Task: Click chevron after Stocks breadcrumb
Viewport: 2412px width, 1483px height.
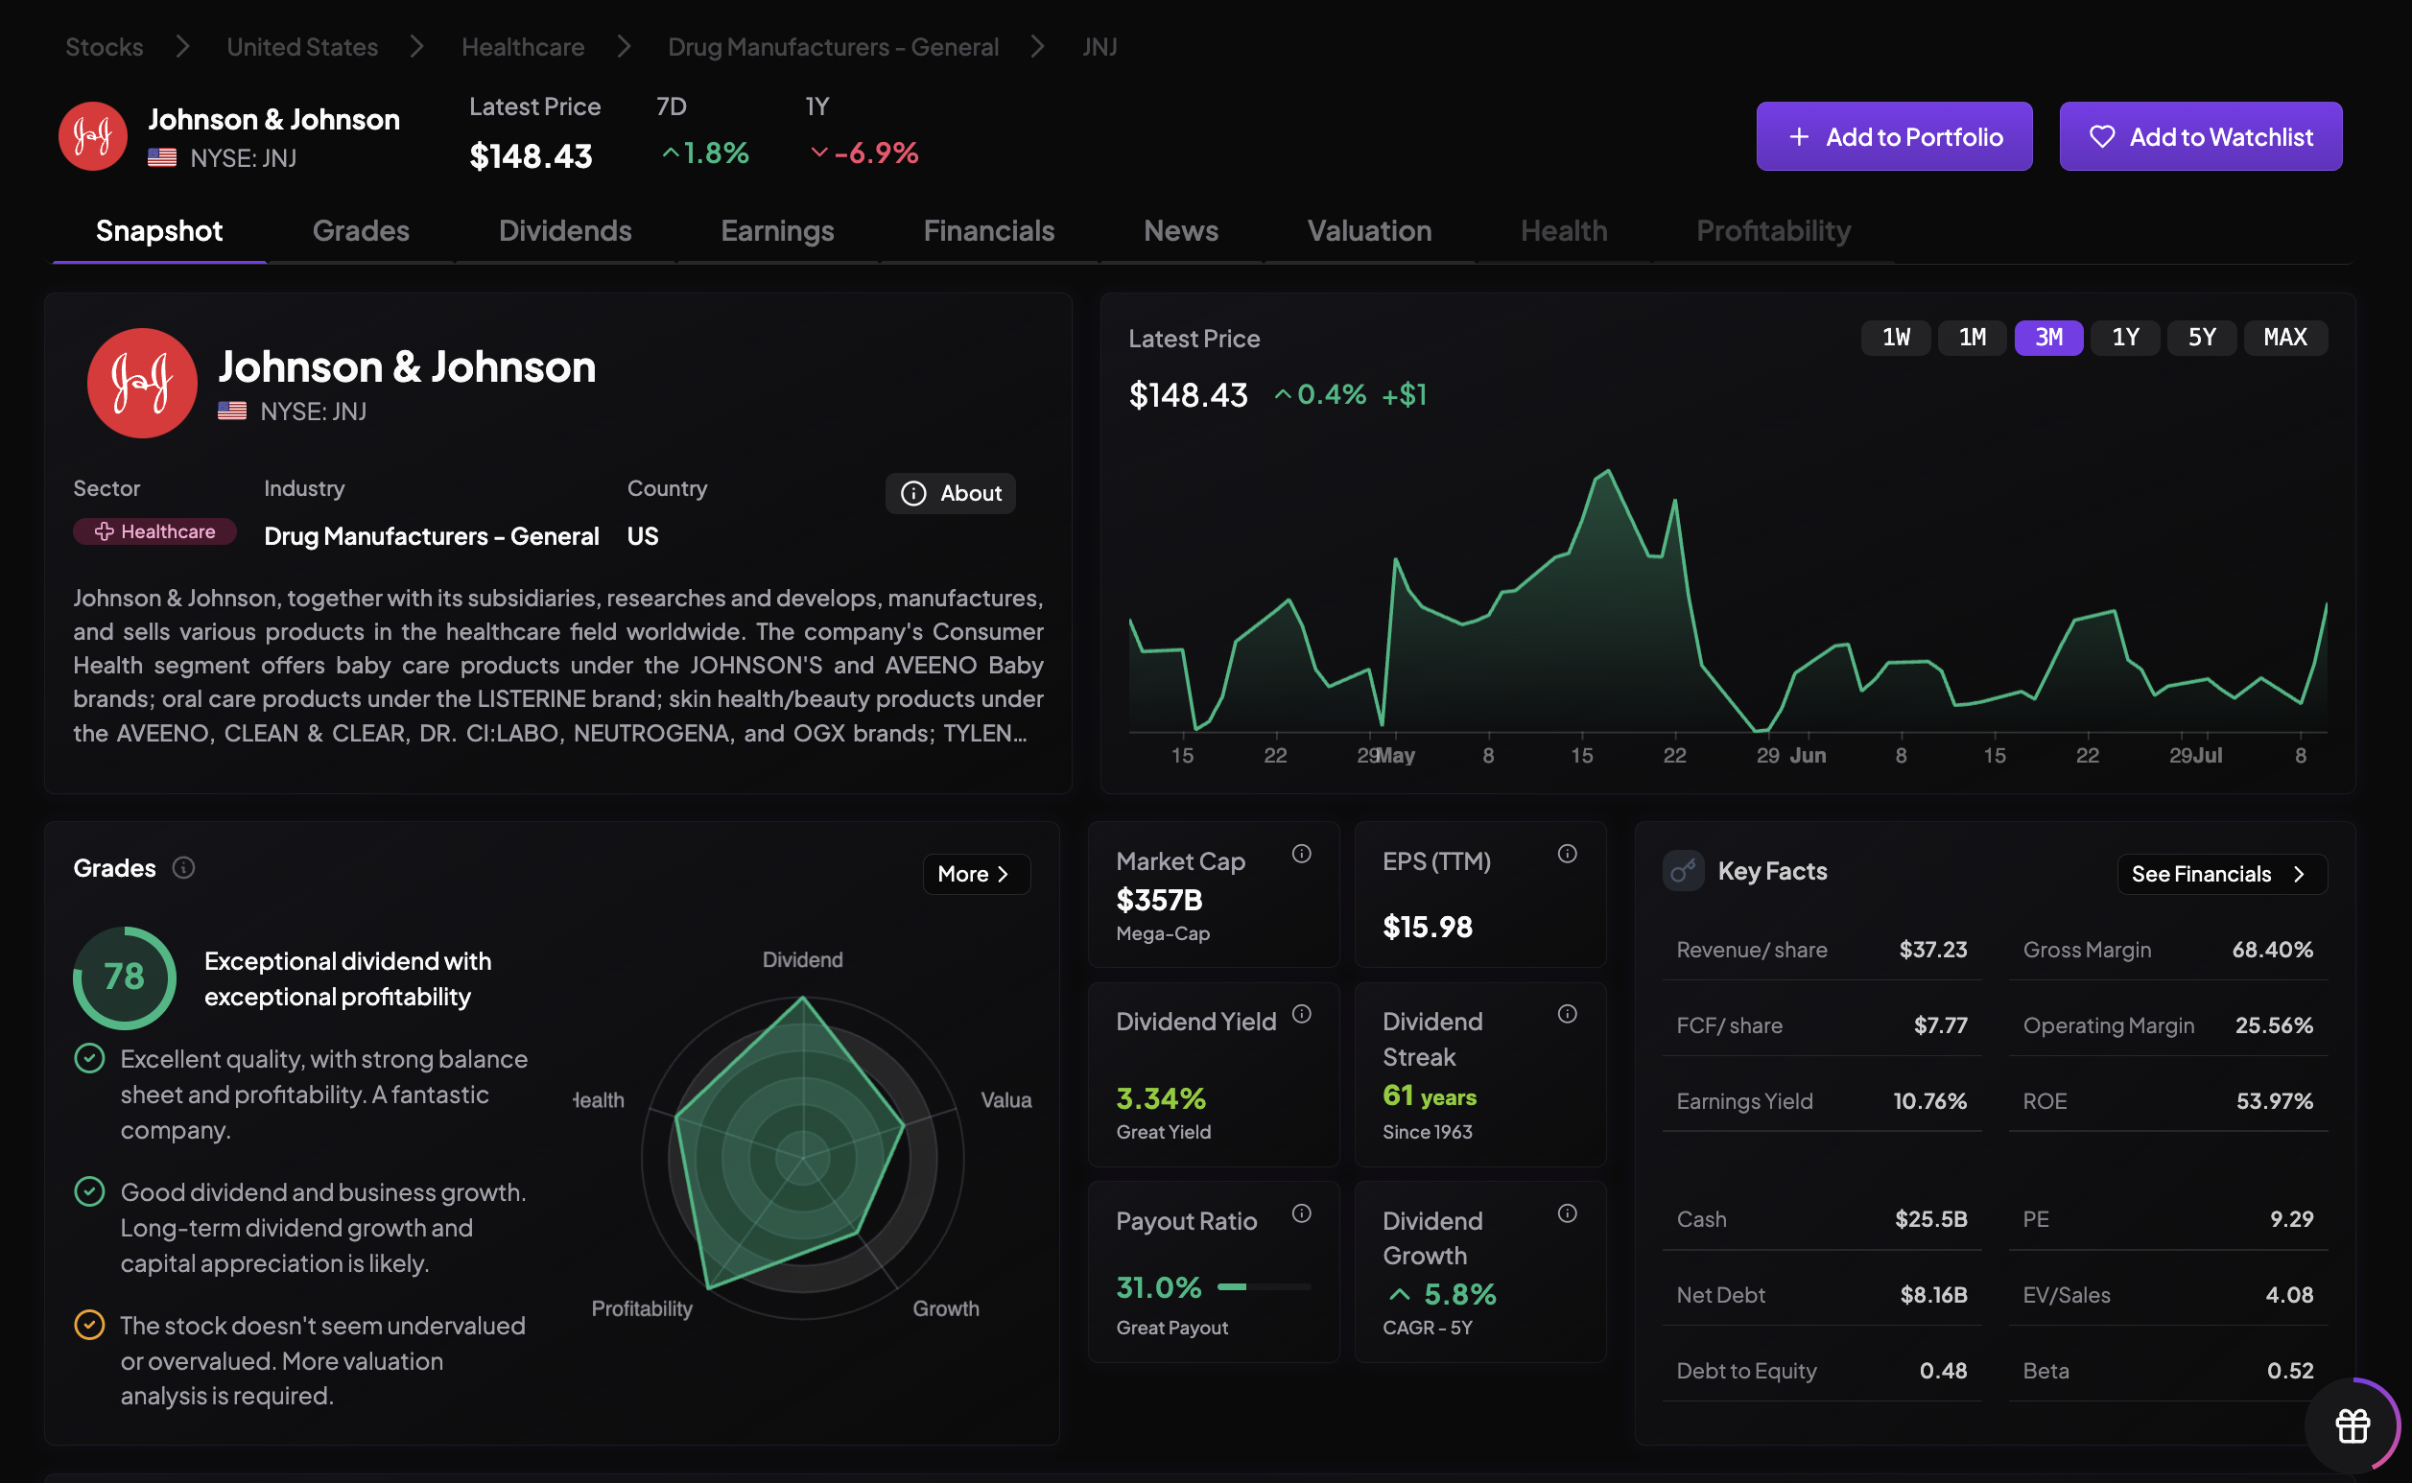Action: pyautogui.click(x=183, y=47)
